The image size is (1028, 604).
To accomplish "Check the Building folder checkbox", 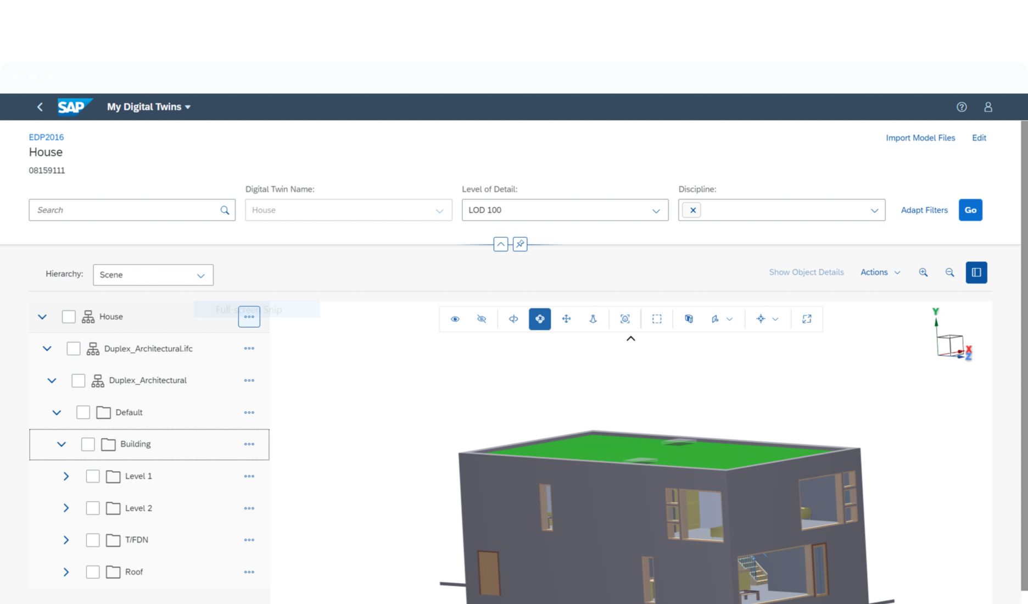I will (x=87, y=444).
